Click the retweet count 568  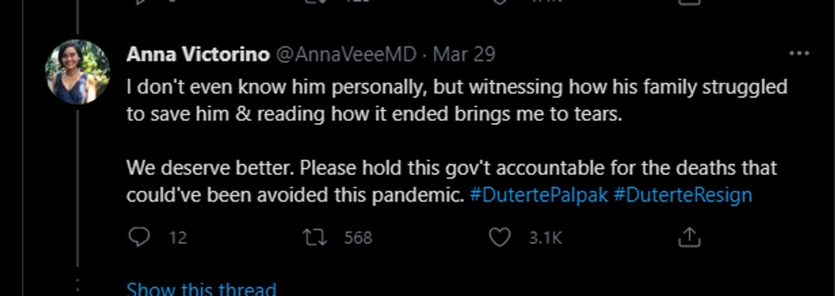(x=358, y=238)
